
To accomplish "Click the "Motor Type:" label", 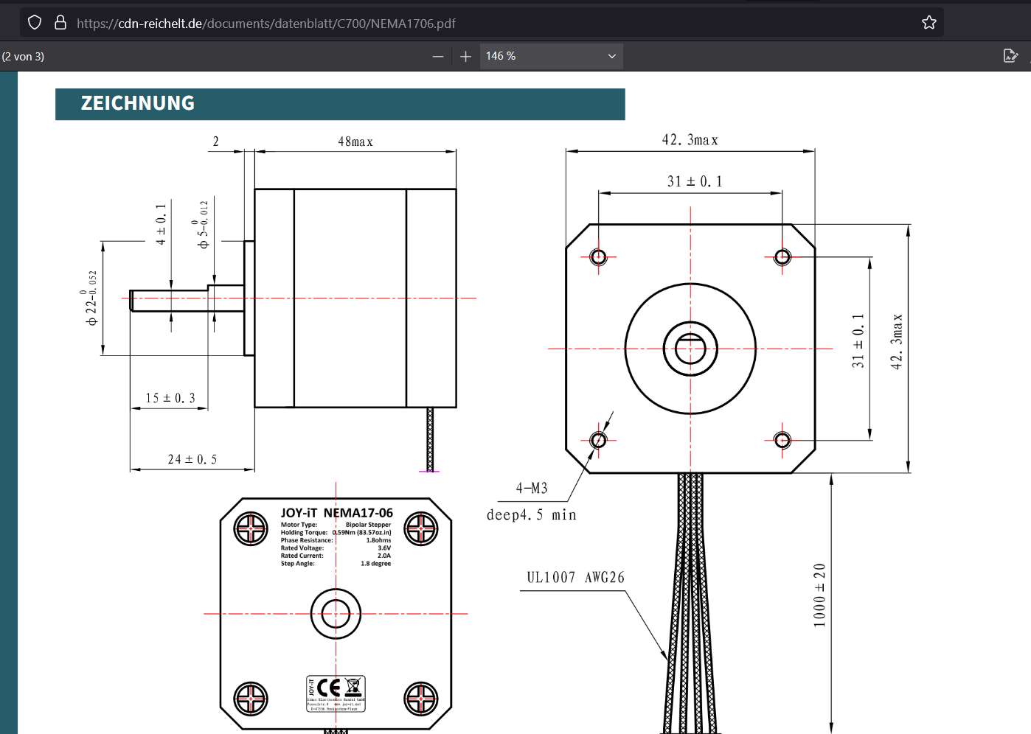I will 299,525.
